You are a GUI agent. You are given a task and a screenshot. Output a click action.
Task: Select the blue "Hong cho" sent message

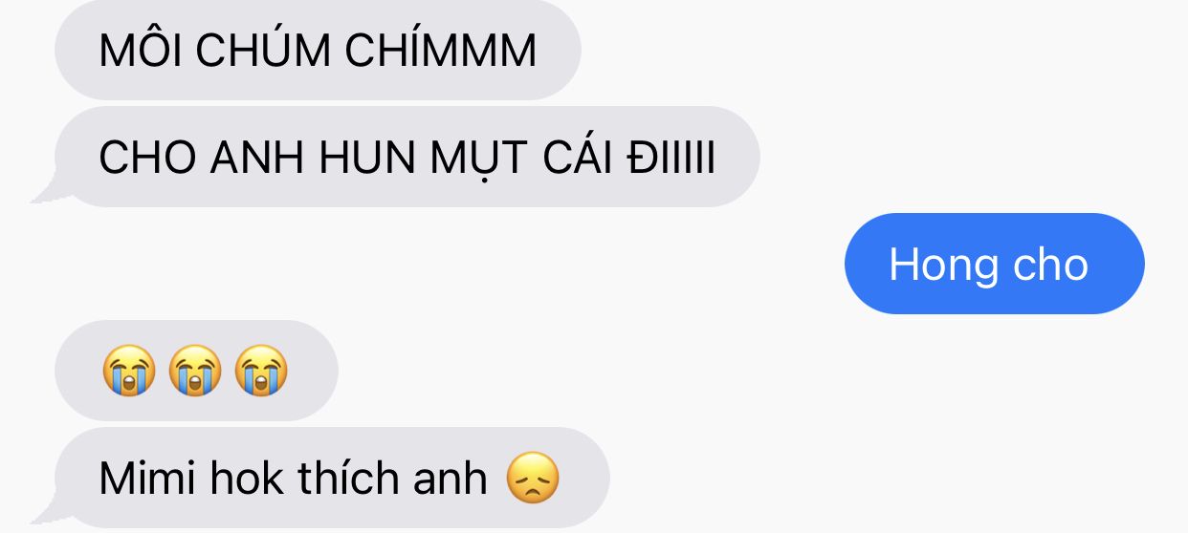[x=995, y=264]
